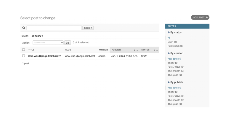The height and width of the screenshot is (116, 226).
Task: Click the magnifying glass search icon
Action: tap(24, 28)
